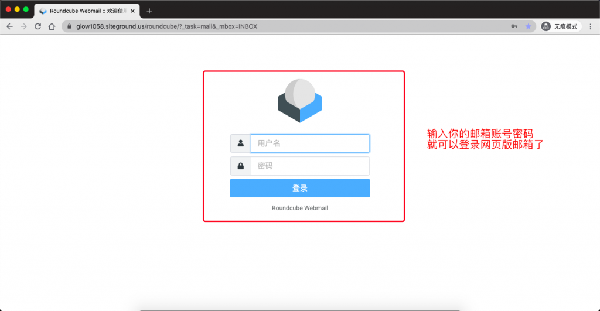
Task: Reload the Roundcube page
Action: pyautogui.click(x=37, y=26)
